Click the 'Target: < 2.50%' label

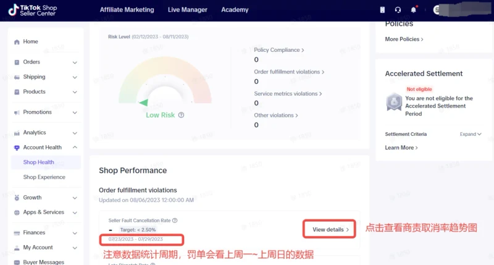[x=138, y=230]
